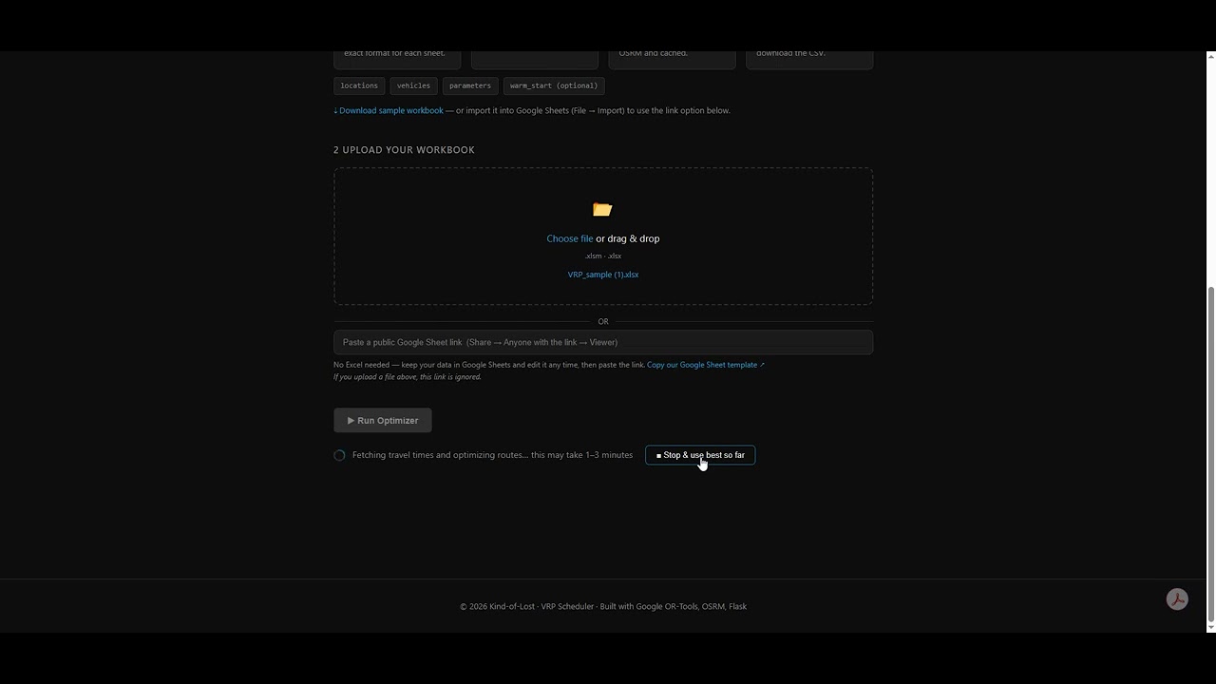Click the folder upload icon
Screen dimensions: 1216x684
point(602,209)
